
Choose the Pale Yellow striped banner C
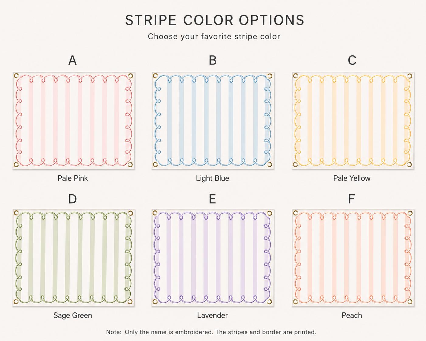[353, 121]
